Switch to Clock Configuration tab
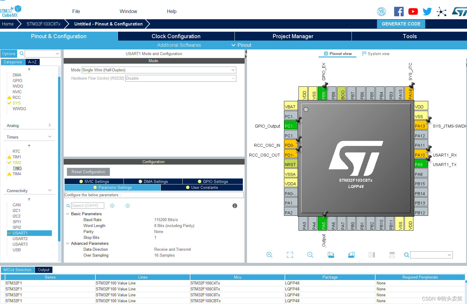467x304 pixels. [x=176, y=36]
